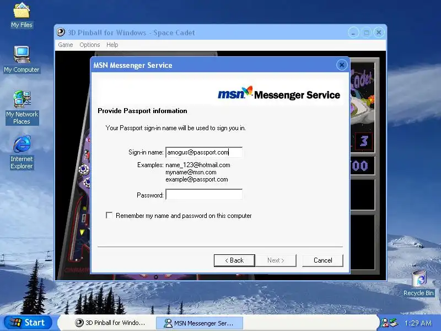Select the My Computer desktop icon
441x331 pixels.
coord(21,60)
